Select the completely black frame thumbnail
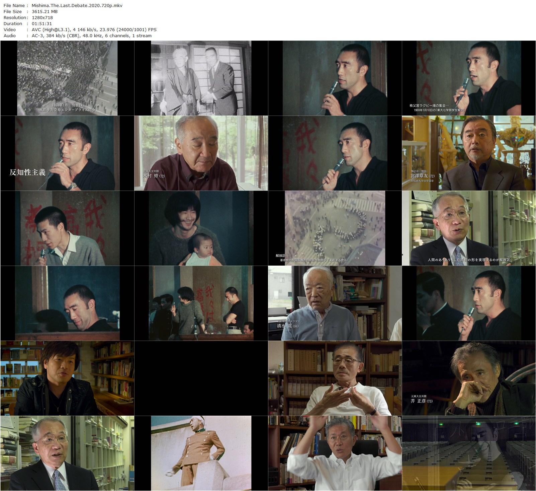This screenshot has height=491, width=536. 201,378
